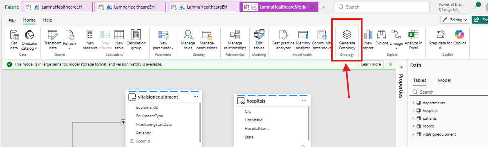
Task: Open the Editing mode dropdown
Action: 455,20
